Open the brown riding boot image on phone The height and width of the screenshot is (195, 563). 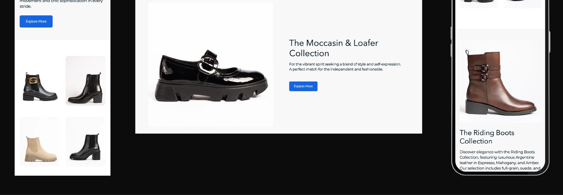[501, 82]
